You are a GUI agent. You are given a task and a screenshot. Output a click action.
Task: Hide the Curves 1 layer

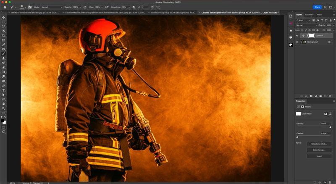[x=297, y=36]
